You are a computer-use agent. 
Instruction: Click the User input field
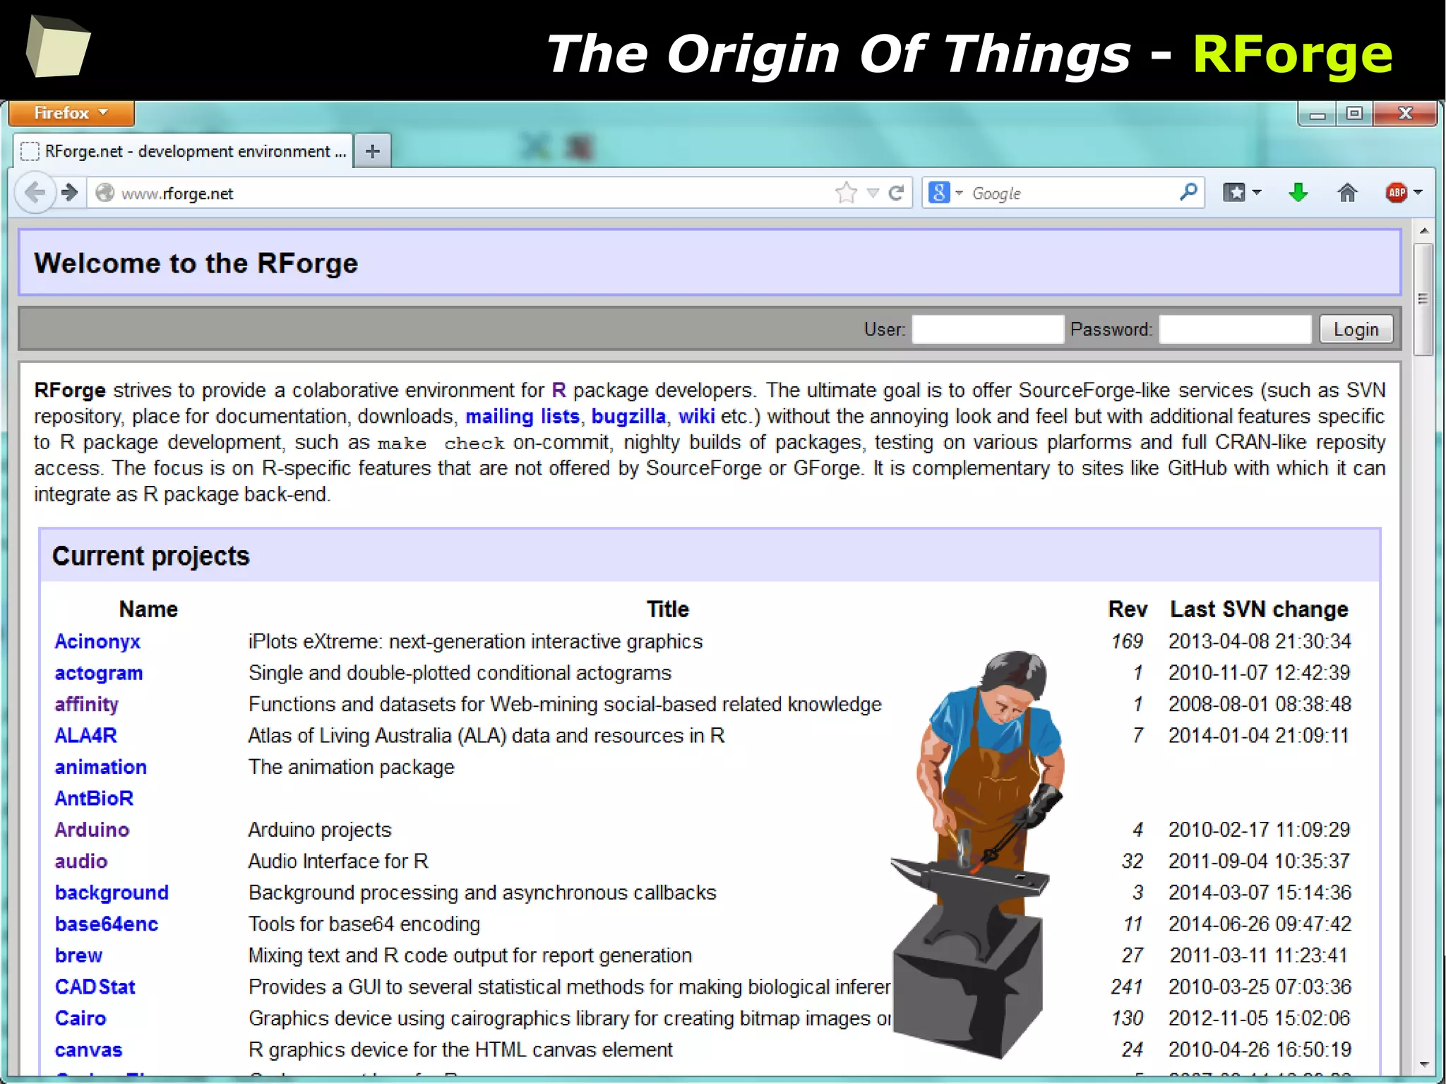(988, 329)
